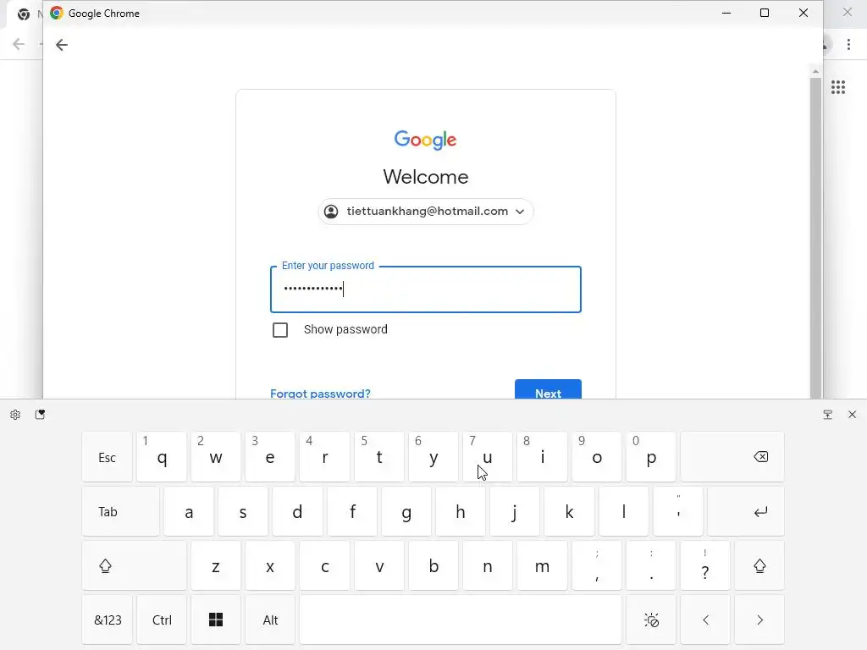Tap the spacebar on the touch keyboard

[x=461, y=620]
